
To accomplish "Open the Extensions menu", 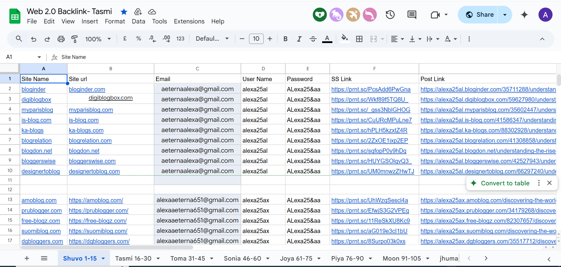I will 189,21.
